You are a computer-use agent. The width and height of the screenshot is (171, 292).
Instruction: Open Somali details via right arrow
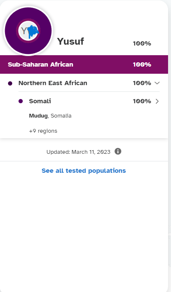tap(157, 101)
